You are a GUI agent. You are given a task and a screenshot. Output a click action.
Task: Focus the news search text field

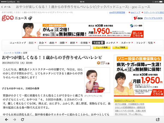(65, 48)
